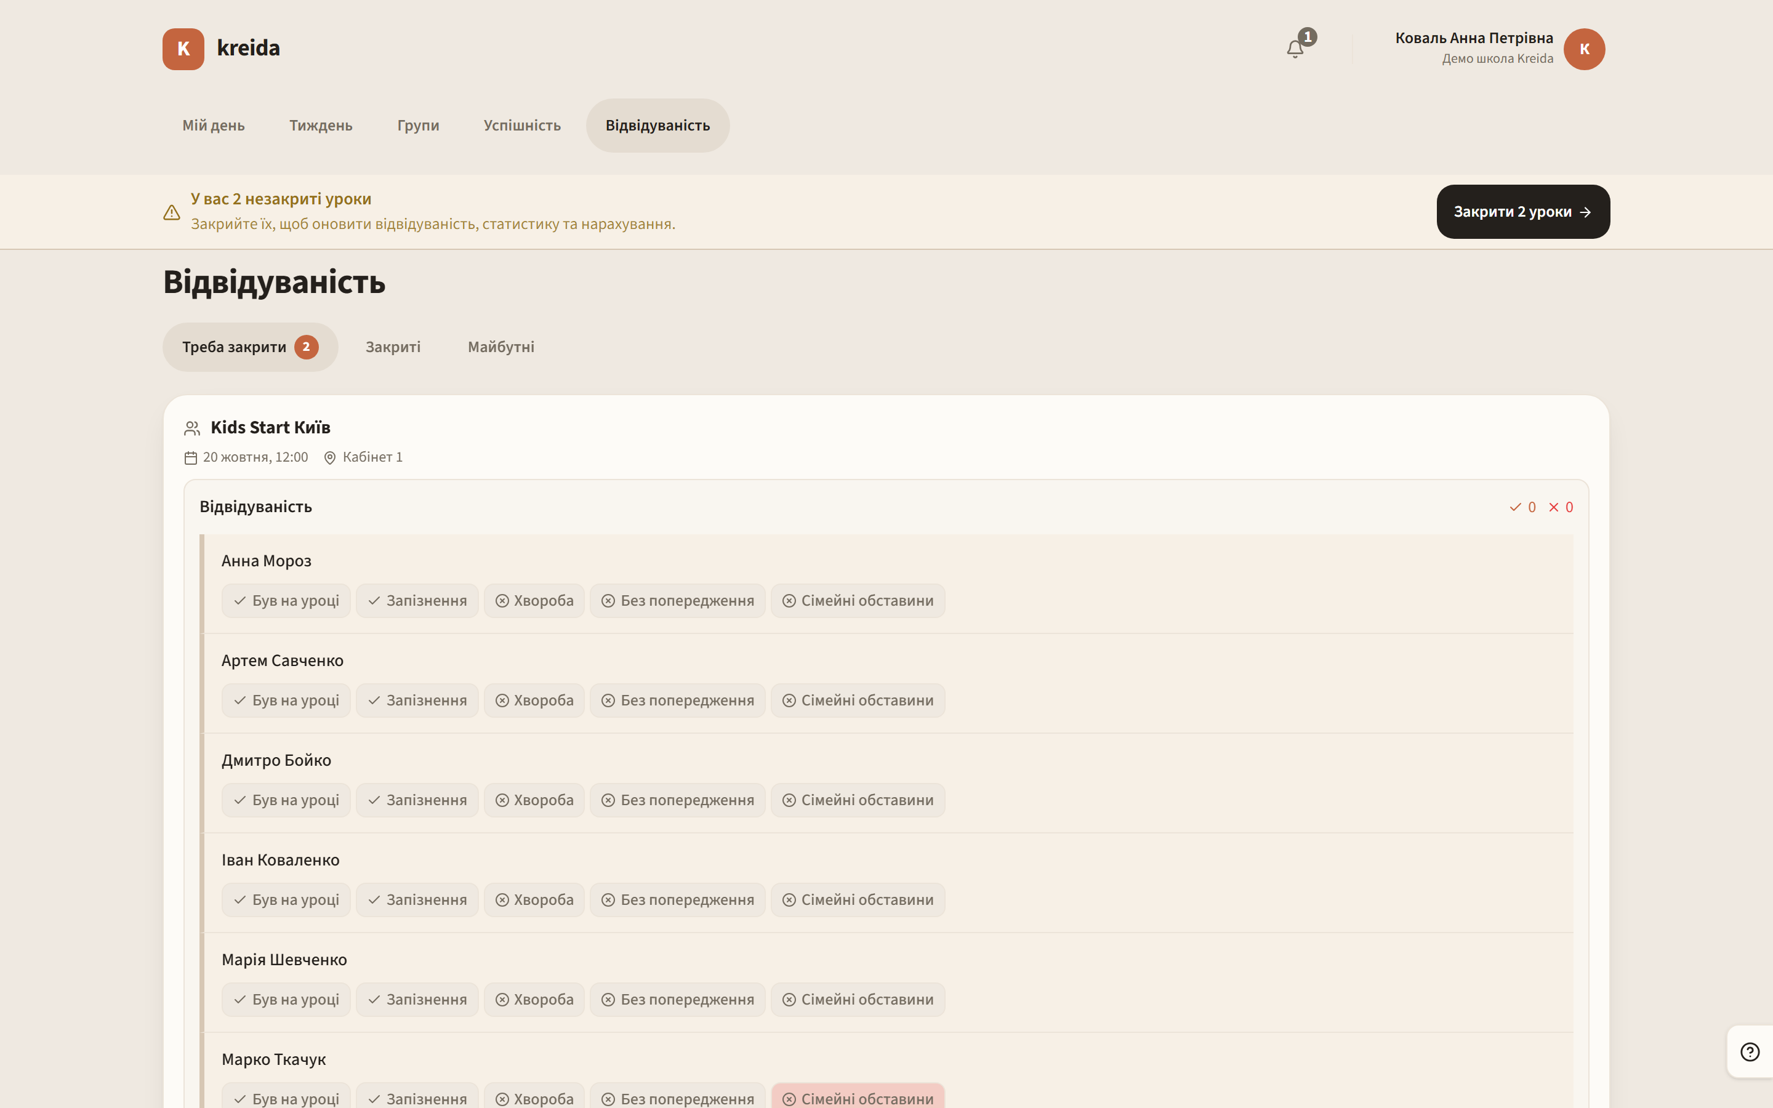Go to the Групи tab

[x=419, y=126]
